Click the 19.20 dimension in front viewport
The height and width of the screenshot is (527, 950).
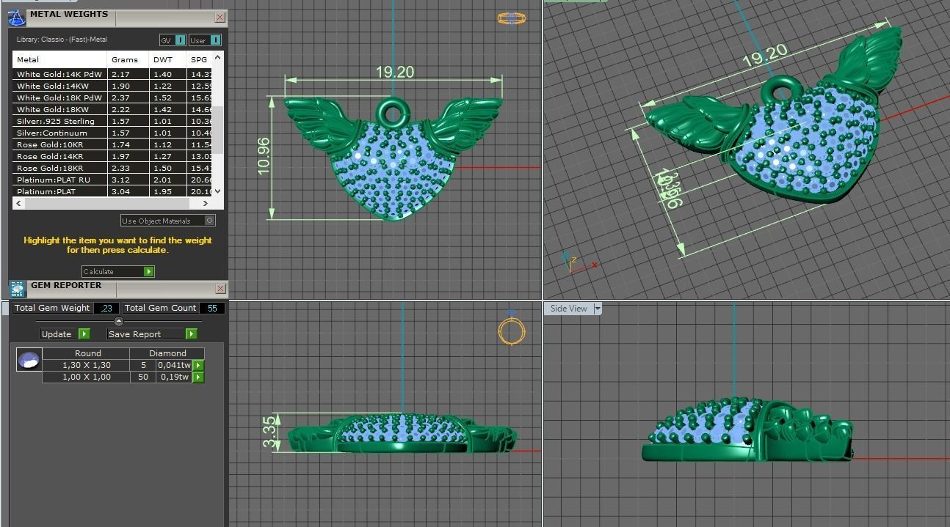pos(395,72)
